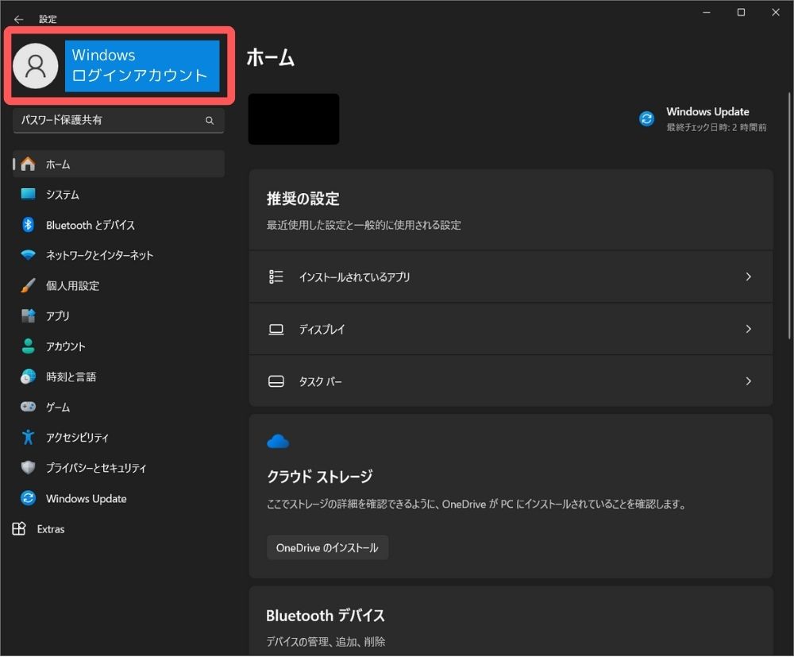This screenshot has width=794, height=657.
Task: Click the search magnifier icon
Action: click(210, 121)
